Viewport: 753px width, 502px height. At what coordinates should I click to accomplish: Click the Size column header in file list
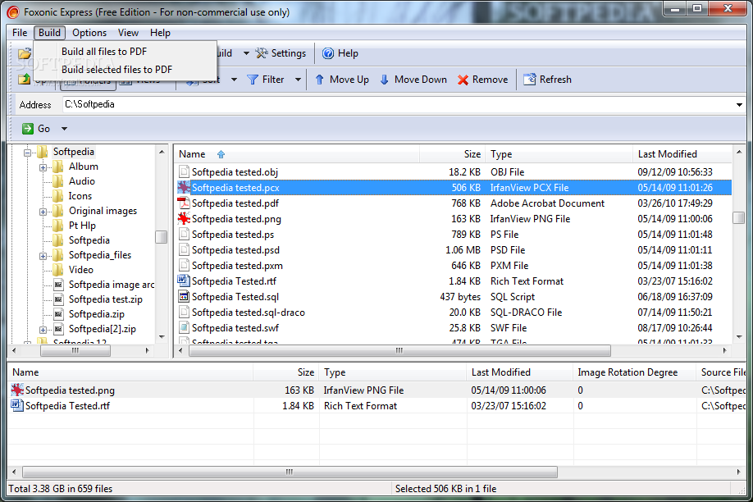pos(451,154)
